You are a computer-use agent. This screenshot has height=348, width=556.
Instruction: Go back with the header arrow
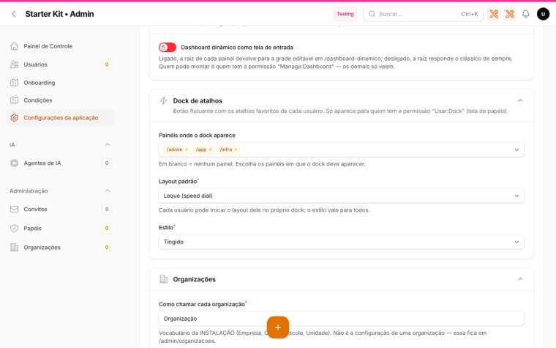13,14
